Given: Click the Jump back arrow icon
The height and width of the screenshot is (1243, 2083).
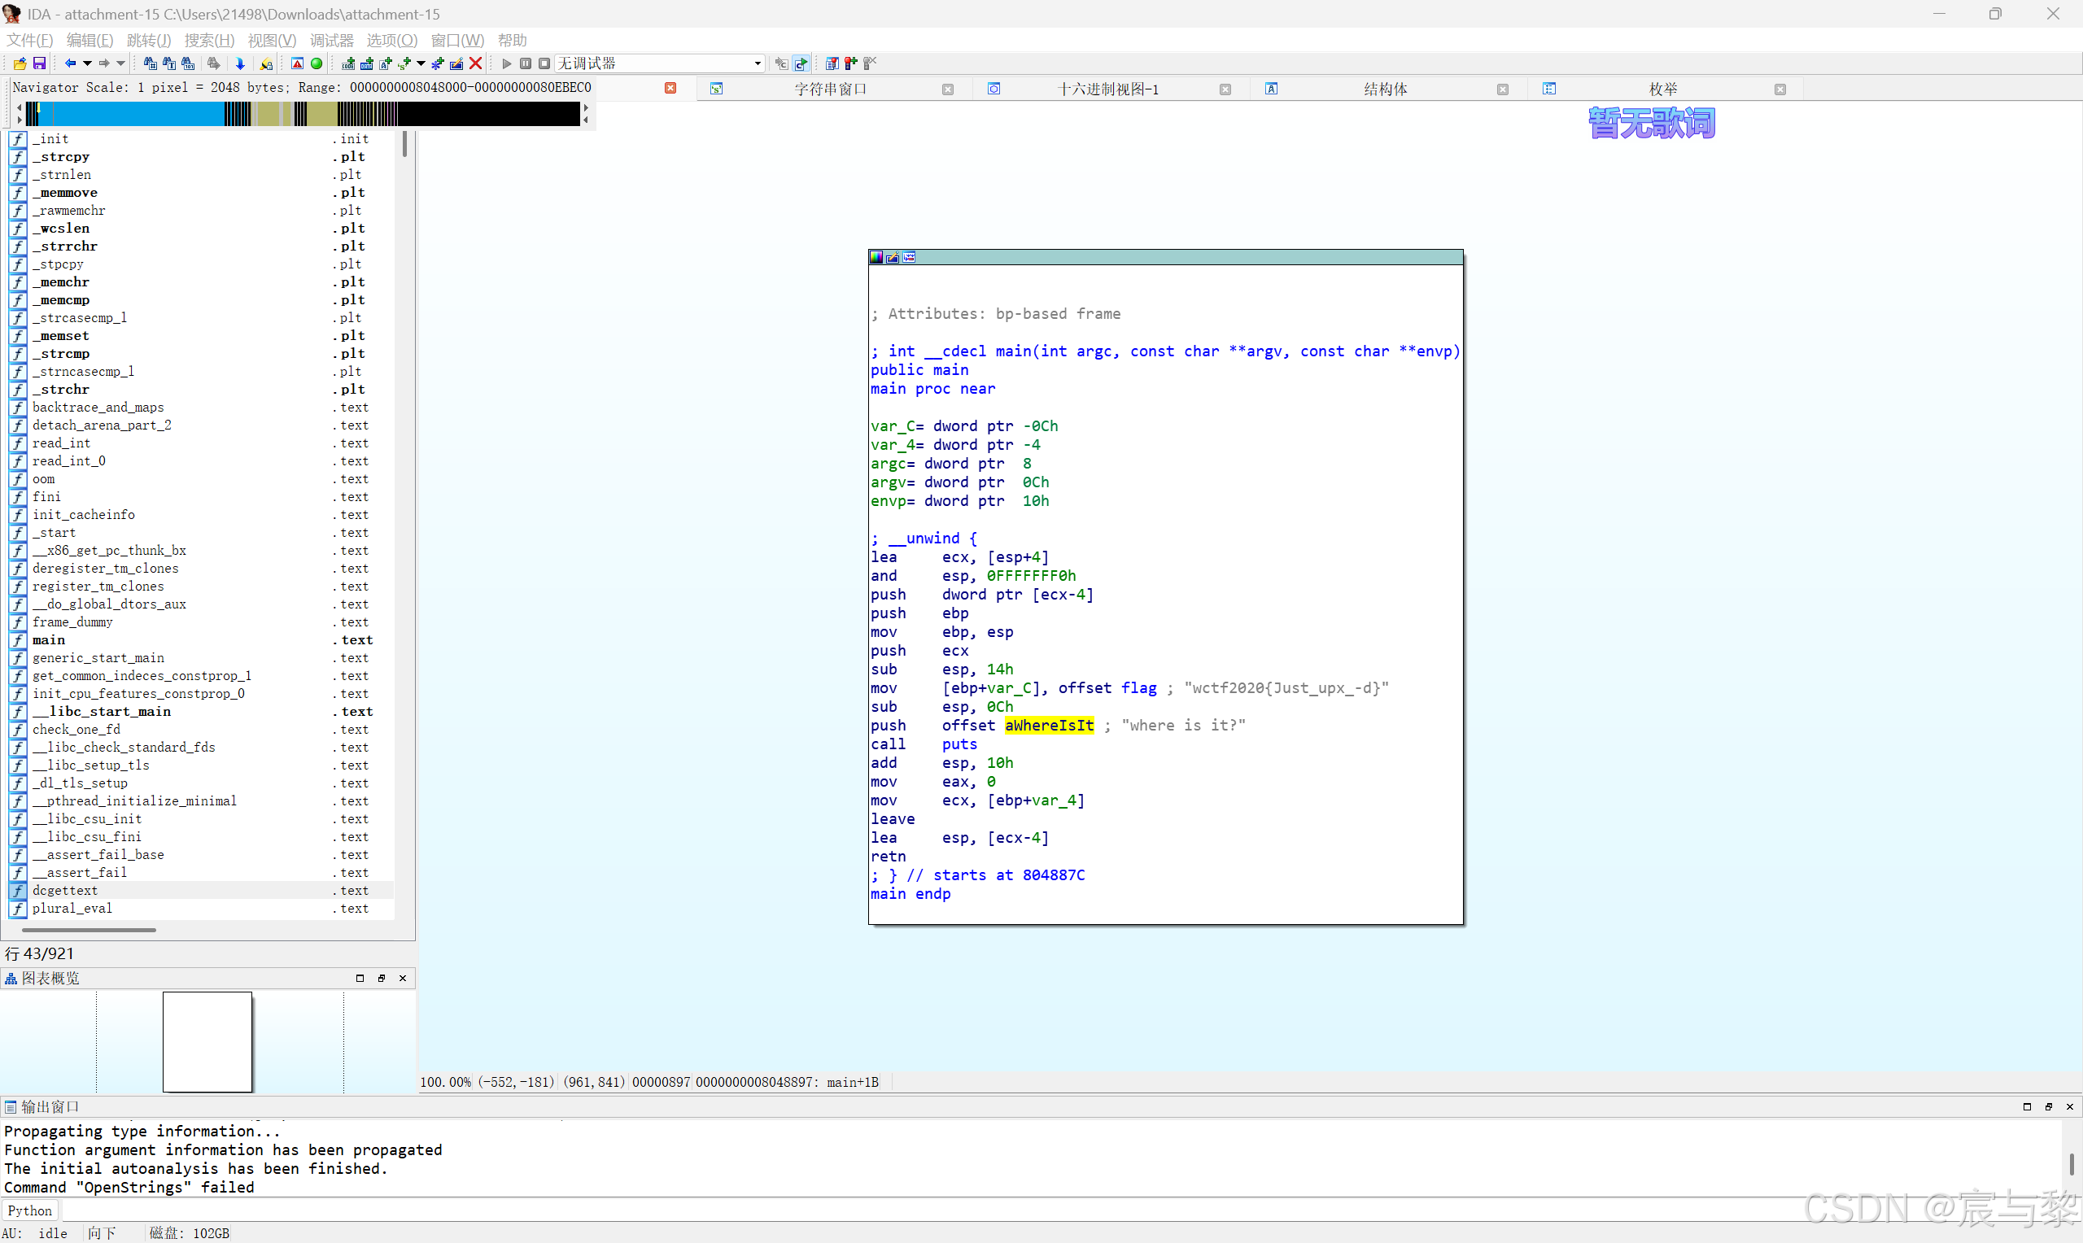Looking at the screenshot, I should (x=70, y=63).
